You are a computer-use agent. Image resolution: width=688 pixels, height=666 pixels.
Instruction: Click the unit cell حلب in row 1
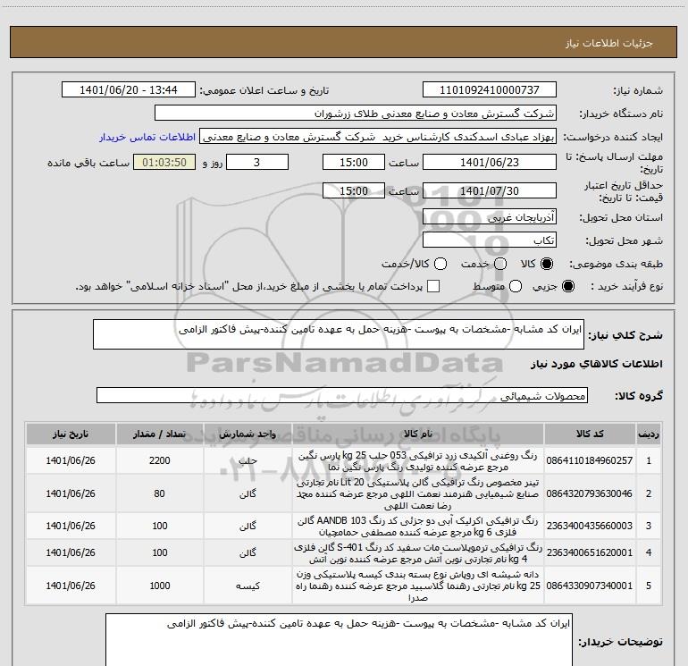248,460
